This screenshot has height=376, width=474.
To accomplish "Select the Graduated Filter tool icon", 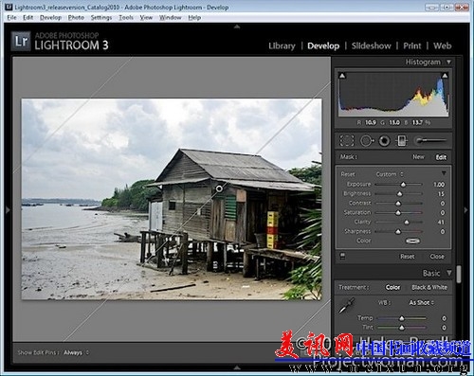I will [x=402, y=141].
